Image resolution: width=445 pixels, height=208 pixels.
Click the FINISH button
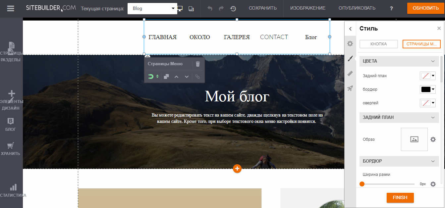point(400,198)
